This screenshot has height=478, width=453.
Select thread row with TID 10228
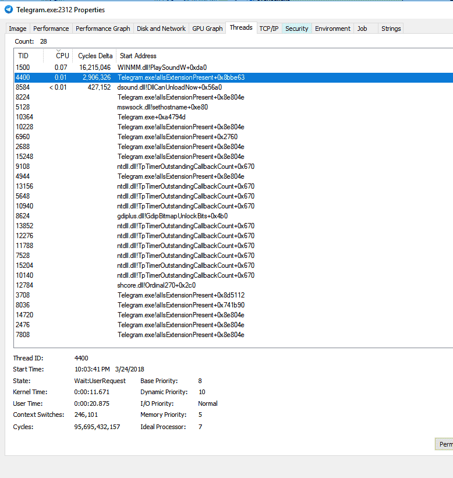tap(233, 127)
